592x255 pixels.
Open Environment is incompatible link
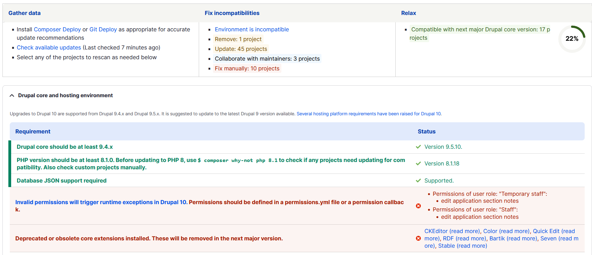pos(252,30)
